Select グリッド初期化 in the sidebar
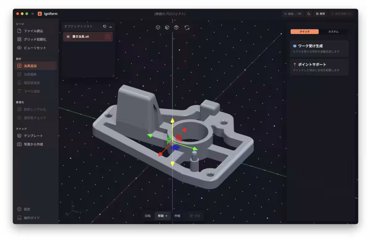 click(x=36, y=39)
